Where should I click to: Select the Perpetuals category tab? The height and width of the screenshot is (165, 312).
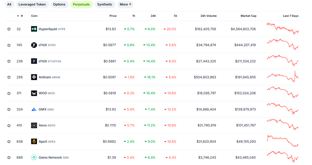click(81, 4)
